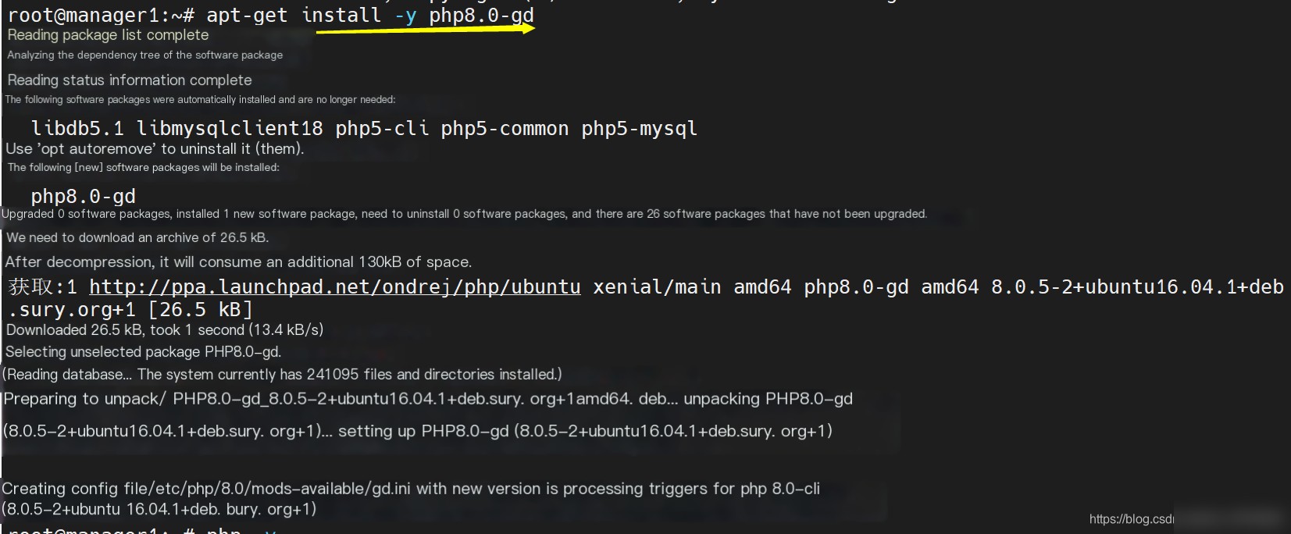Click the php8.0-gd new package line
The width and height of the screenshot is (1291, 534).
pos(84,196)
